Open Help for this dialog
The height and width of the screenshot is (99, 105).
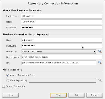[x=10, y=95]
